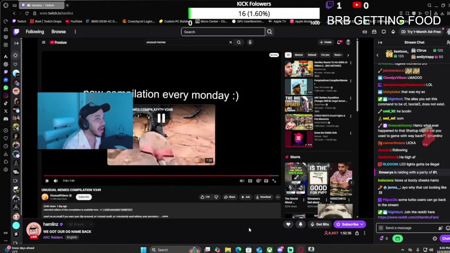Open Hamlinz Reacts SORA AI video thumbnail
This screenshot has height=253, width=450.
299,69
